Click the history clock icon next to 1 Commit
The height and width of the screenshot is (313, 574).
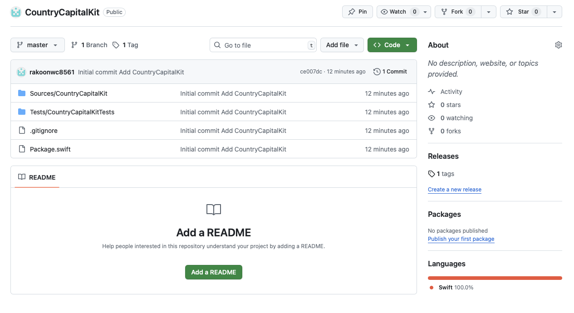point(377,72)
